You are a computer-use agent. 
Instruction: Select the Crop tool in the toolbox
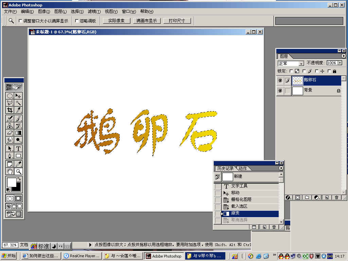click(x=10, y=110)
